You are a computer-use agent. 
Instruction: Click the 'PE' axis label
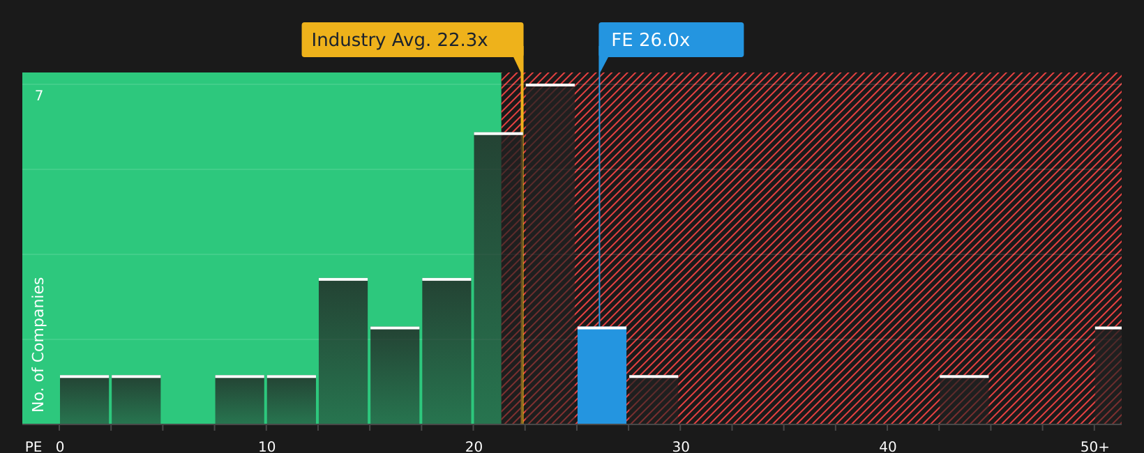pos(33,447)
